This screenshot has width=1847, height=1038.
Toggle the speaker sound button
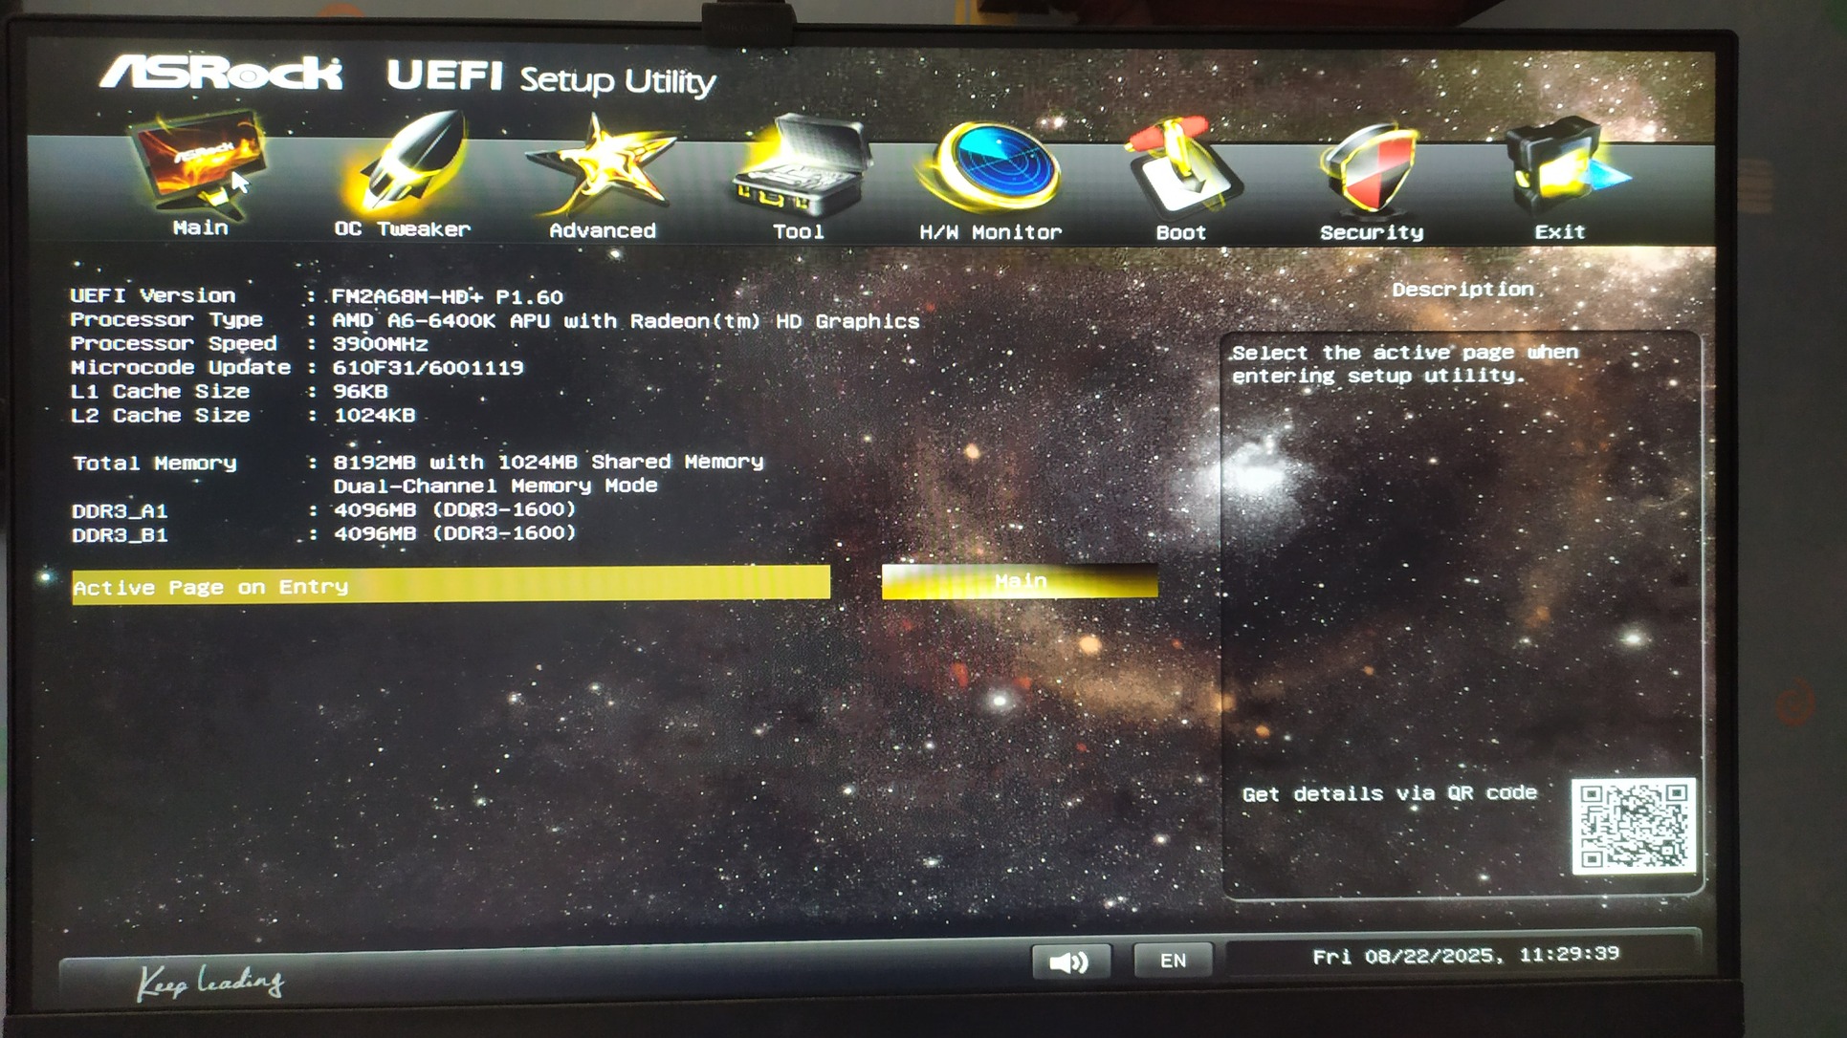pos(1070,962)
